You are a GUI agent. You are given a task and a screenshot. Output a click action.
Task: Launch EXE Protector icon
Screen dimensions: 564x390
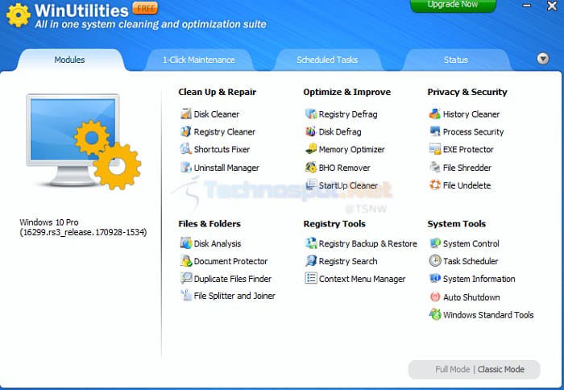[x=435, y=148]
